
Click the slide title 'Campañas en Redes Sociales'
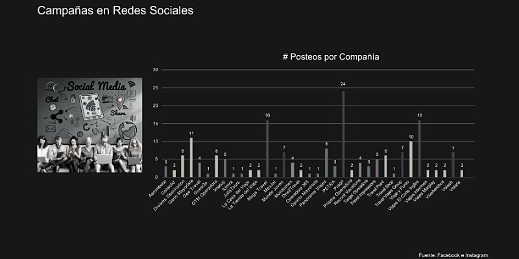tap(115, 11)
